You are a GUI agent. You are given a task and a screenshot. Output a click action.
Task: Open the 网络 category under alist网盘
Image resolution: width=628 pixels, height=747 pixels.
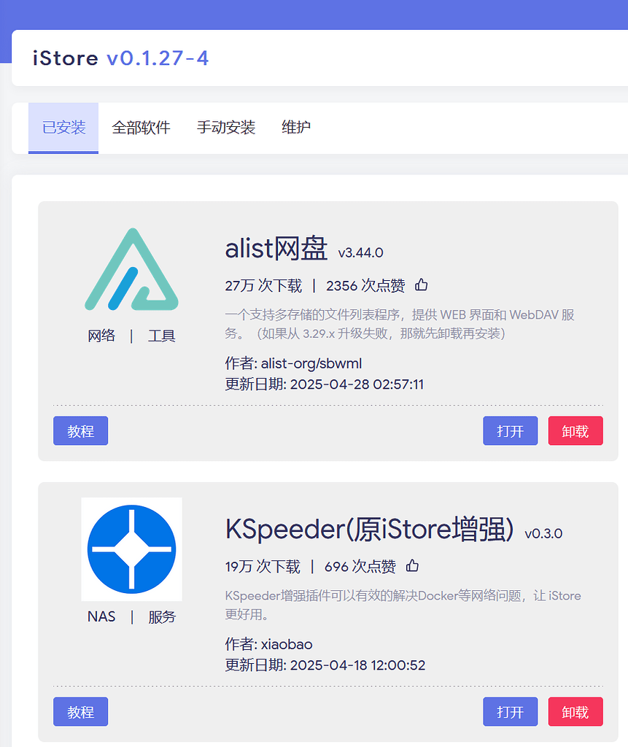pyautogui.click(x=101, y=336)
